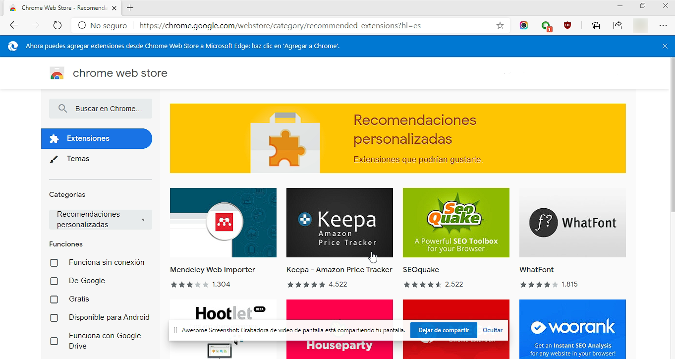Close the Chrome Web Store tab

tap(114, 8)
